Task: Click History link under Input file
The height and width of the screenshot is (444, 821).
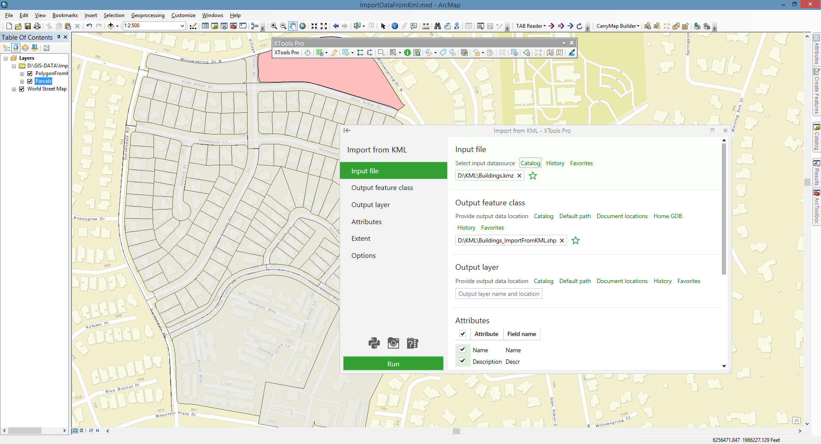Action: click(555, 163)
